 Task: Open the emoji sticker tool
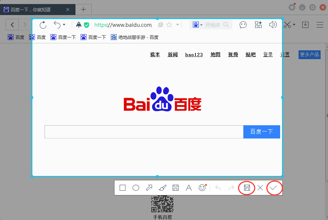202,188
